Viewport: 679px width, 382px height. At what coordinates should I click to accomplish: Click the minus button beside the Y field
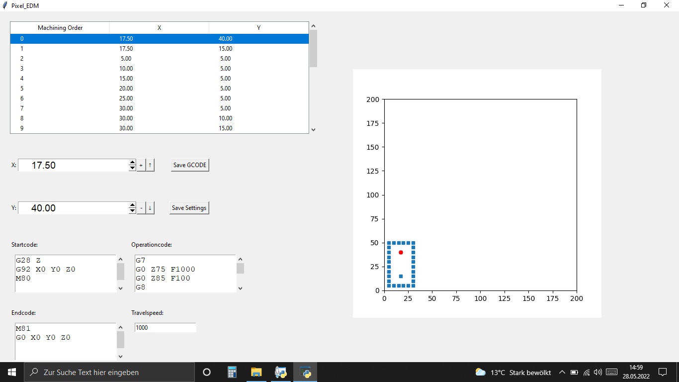coord(141,208)
